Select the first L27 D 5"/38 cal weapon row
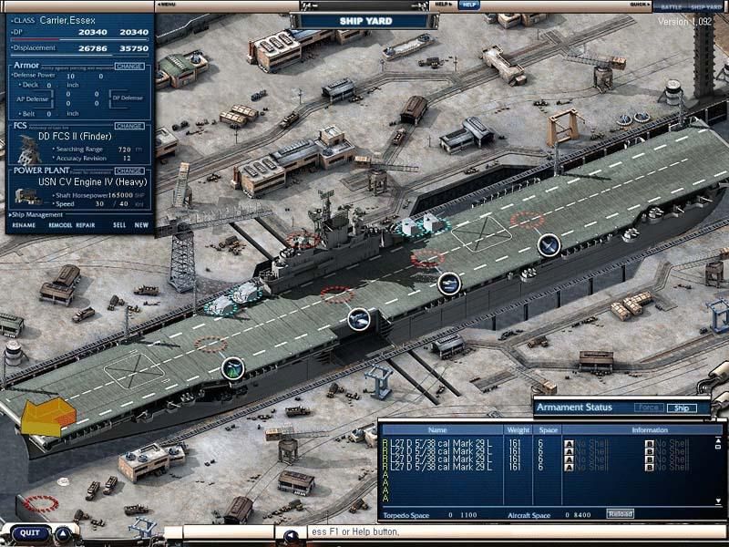 pos(438,443)
